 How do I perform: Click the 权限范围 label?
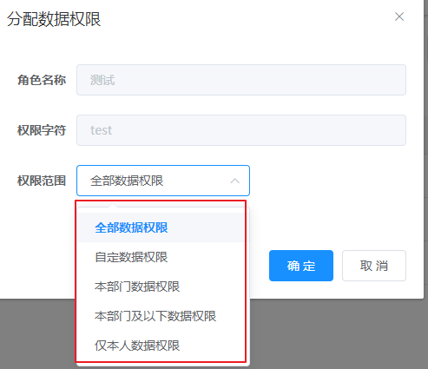tap(42, 181)
